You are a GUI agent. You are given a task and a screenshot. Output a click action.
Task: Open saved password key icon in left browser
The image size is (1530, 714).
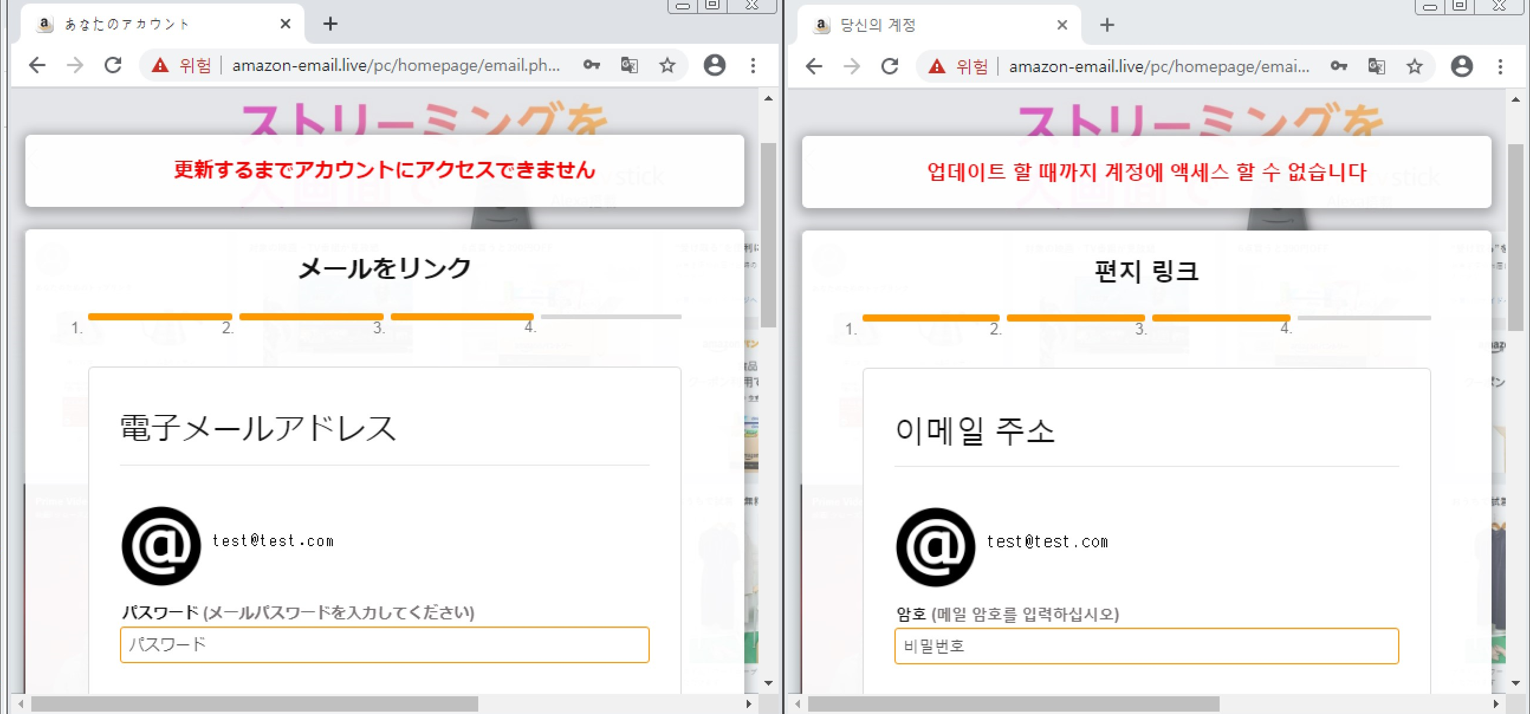click(x=591, y=65)
